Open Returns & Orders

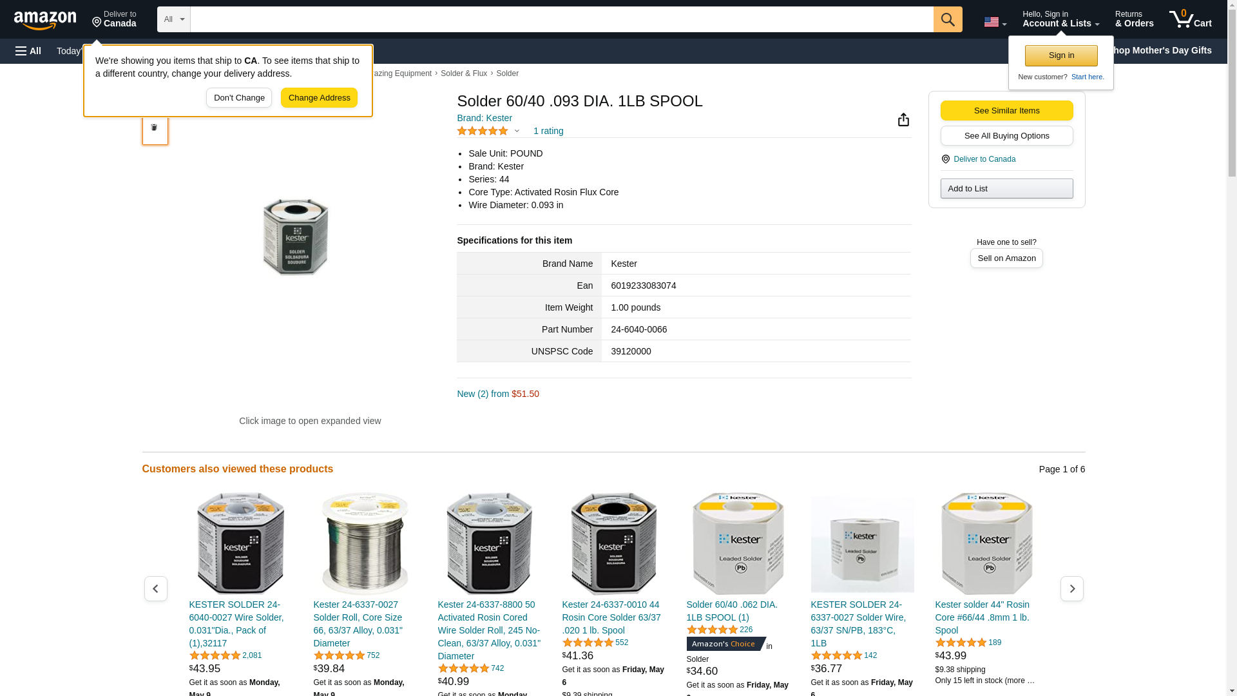point(1134,19)
